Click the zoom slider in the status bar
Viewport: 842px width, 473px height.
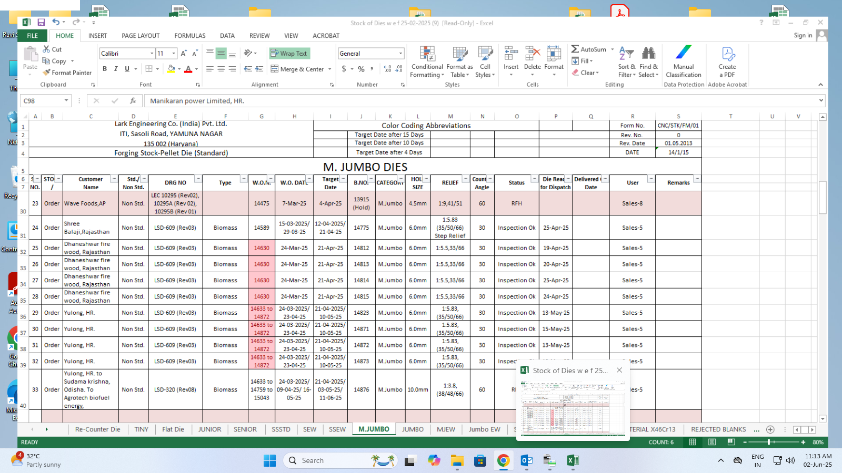pyautogui.click(x=769, y=442)
